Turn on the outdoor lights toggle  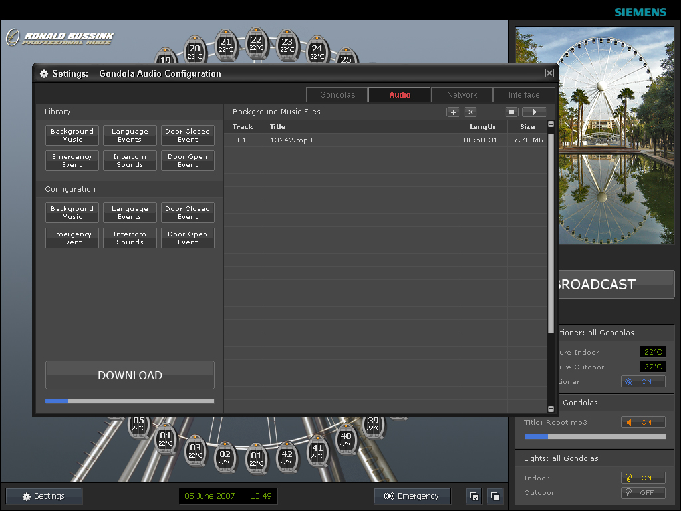[x=643, y=493]
